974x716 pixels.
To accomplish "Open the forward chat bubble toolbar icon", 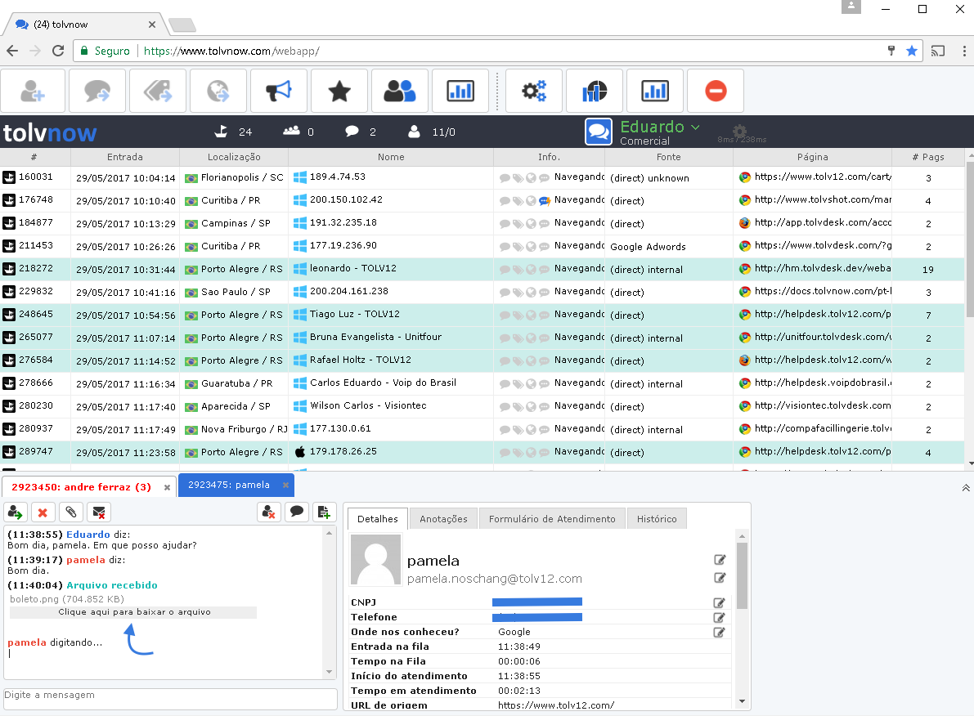I will (x=97, y=92).
